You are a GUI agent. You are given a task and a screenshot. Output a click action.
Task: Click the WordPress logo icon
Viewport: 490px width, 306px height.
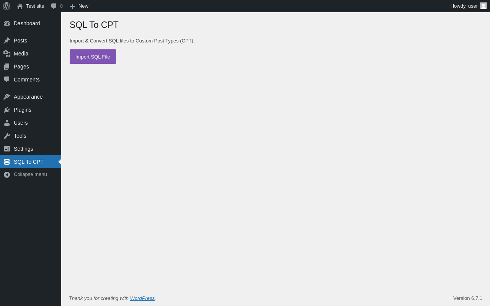point(7,6)
